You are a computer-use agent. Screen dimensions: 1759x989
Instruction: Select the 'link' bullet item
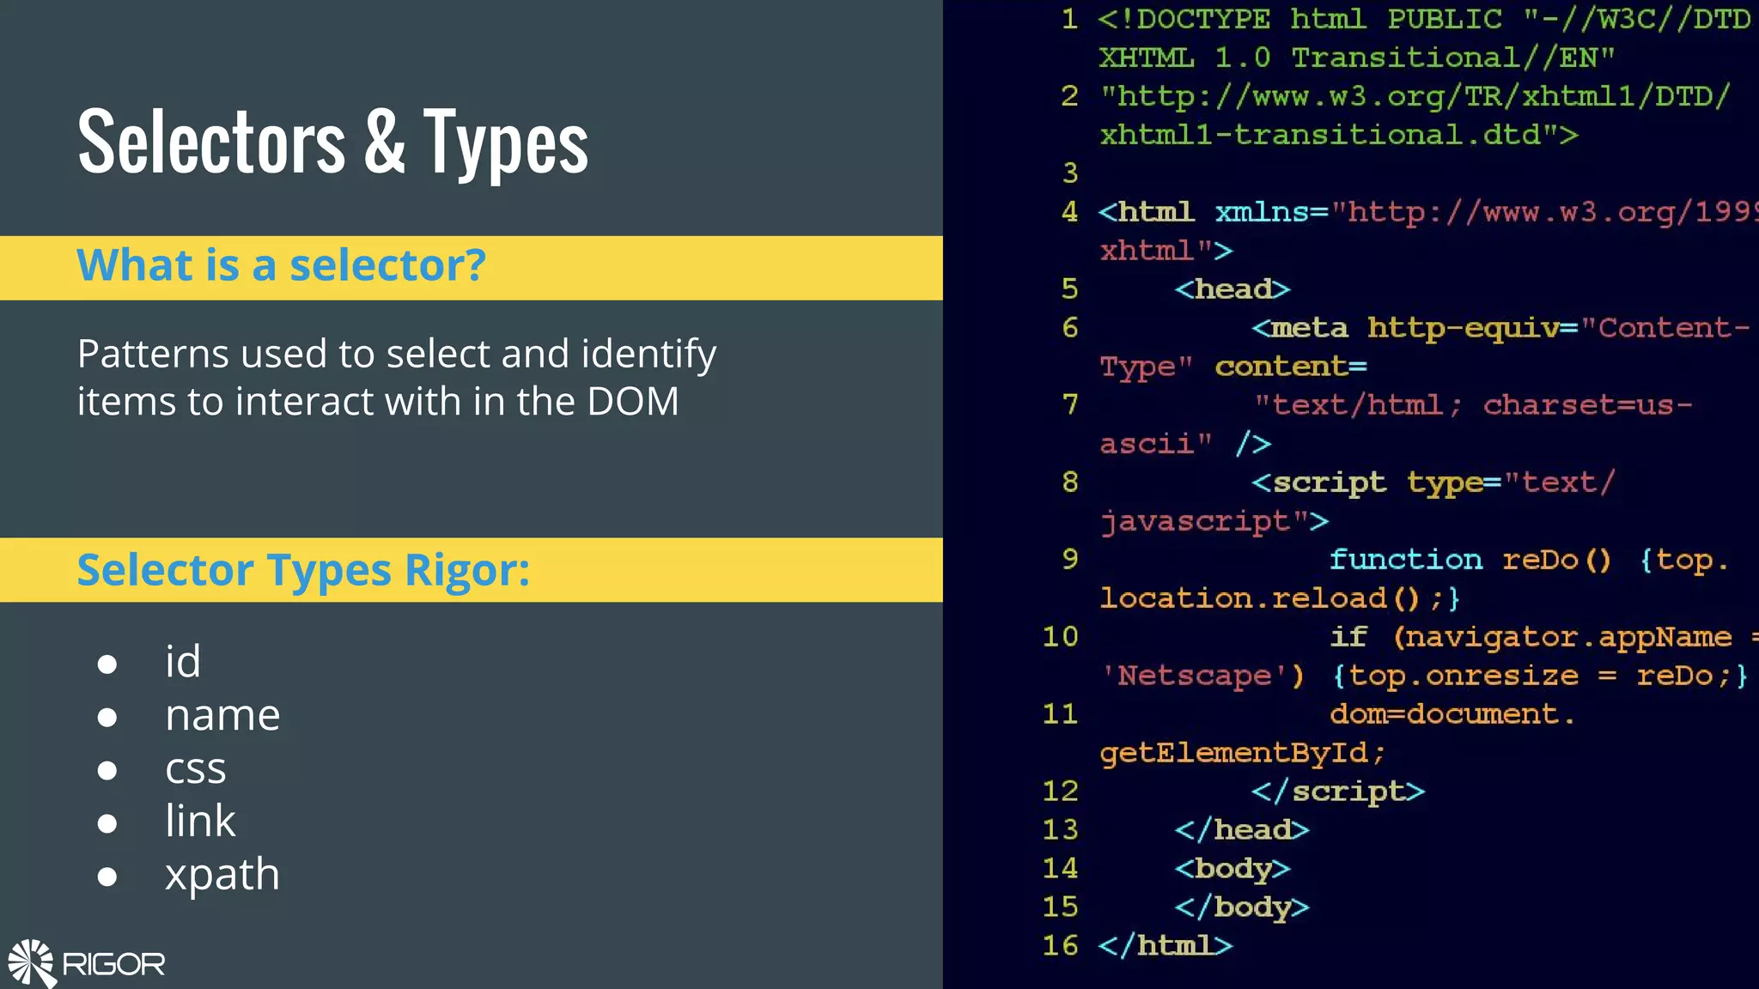(x=199, y=822)
